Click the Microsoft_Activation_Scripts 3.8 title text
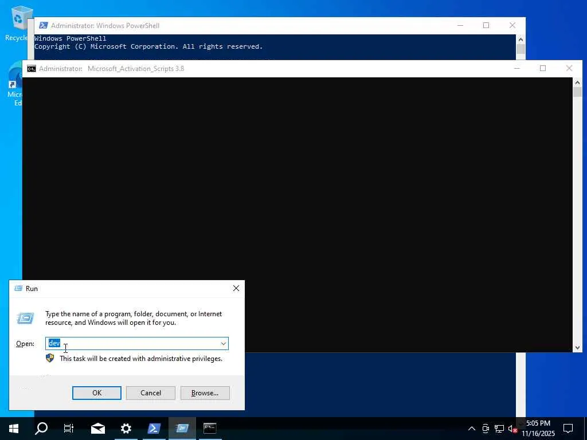The height and width of the screenshot is (440, 587). pos(135,69)
